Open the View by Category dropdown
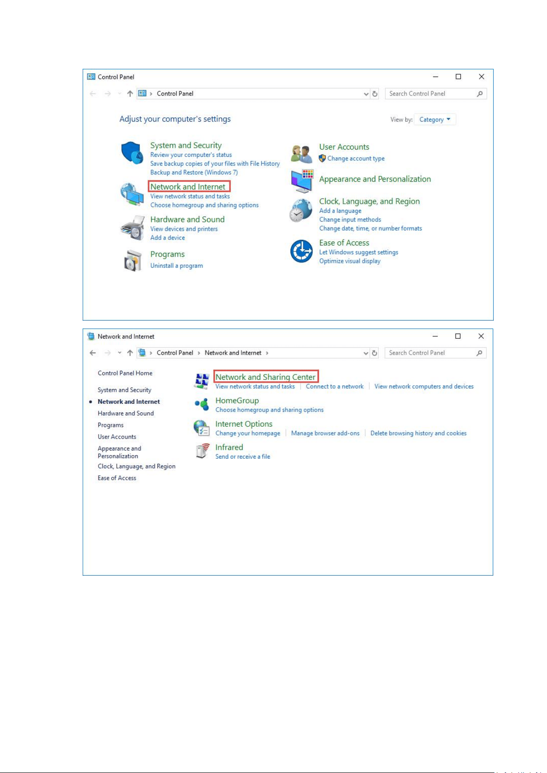The width and height of the screenshot is (547, 773). pyautogui.click(x=435, y=120)
